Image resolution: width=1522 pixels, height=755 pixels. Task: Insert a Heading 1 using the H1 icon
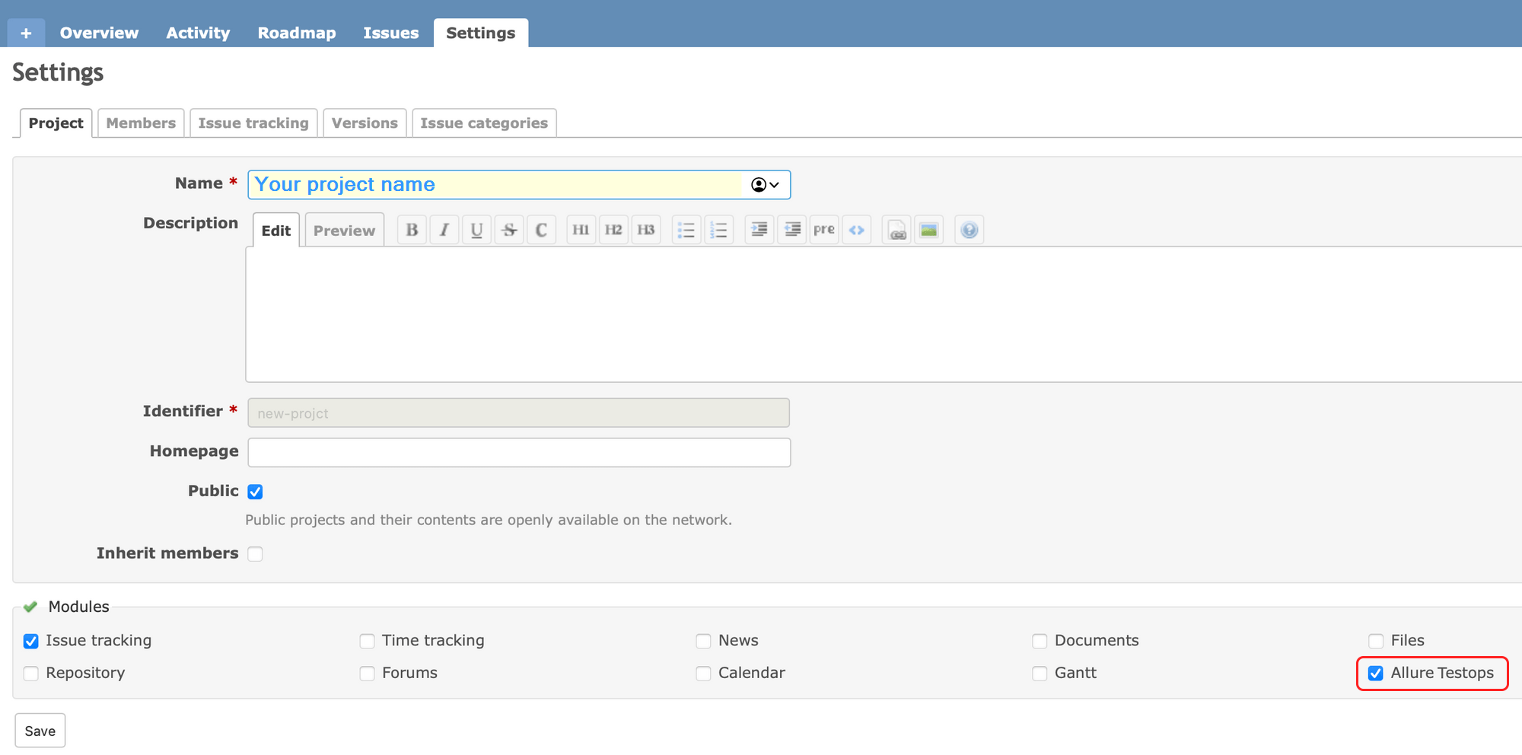click(x=581, y=229)
